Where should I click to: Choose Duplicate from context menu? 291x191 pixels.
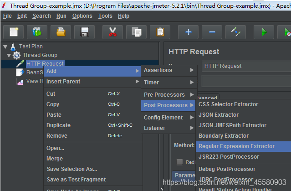point(92,125)
